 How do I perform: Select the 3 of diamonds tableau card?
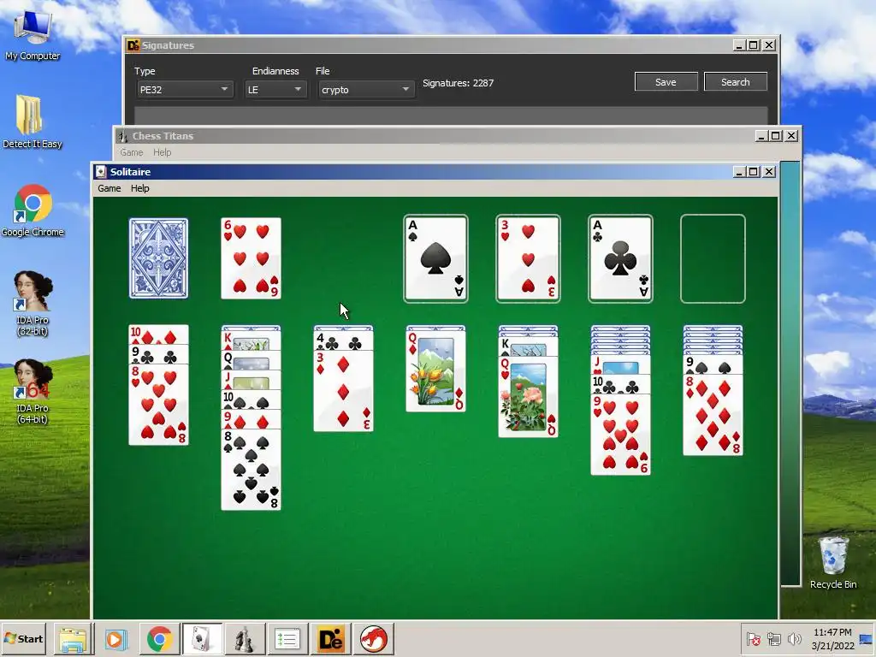point(343,391)
